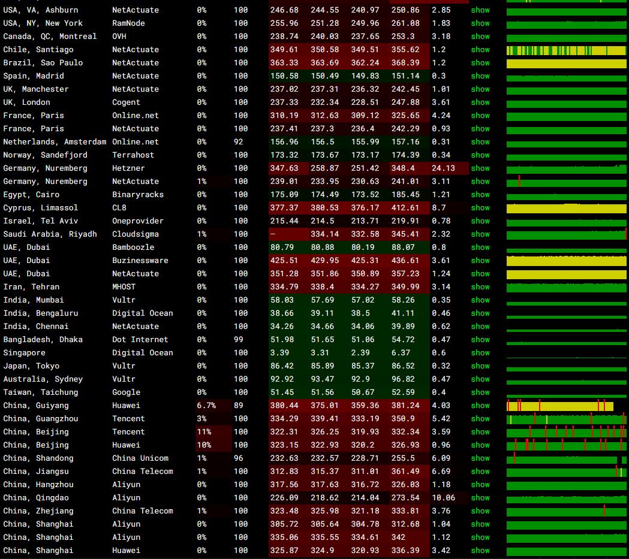
Task: Click 'show' link for USA, VA, Ashburn row
Action: (x=480, y=10)
